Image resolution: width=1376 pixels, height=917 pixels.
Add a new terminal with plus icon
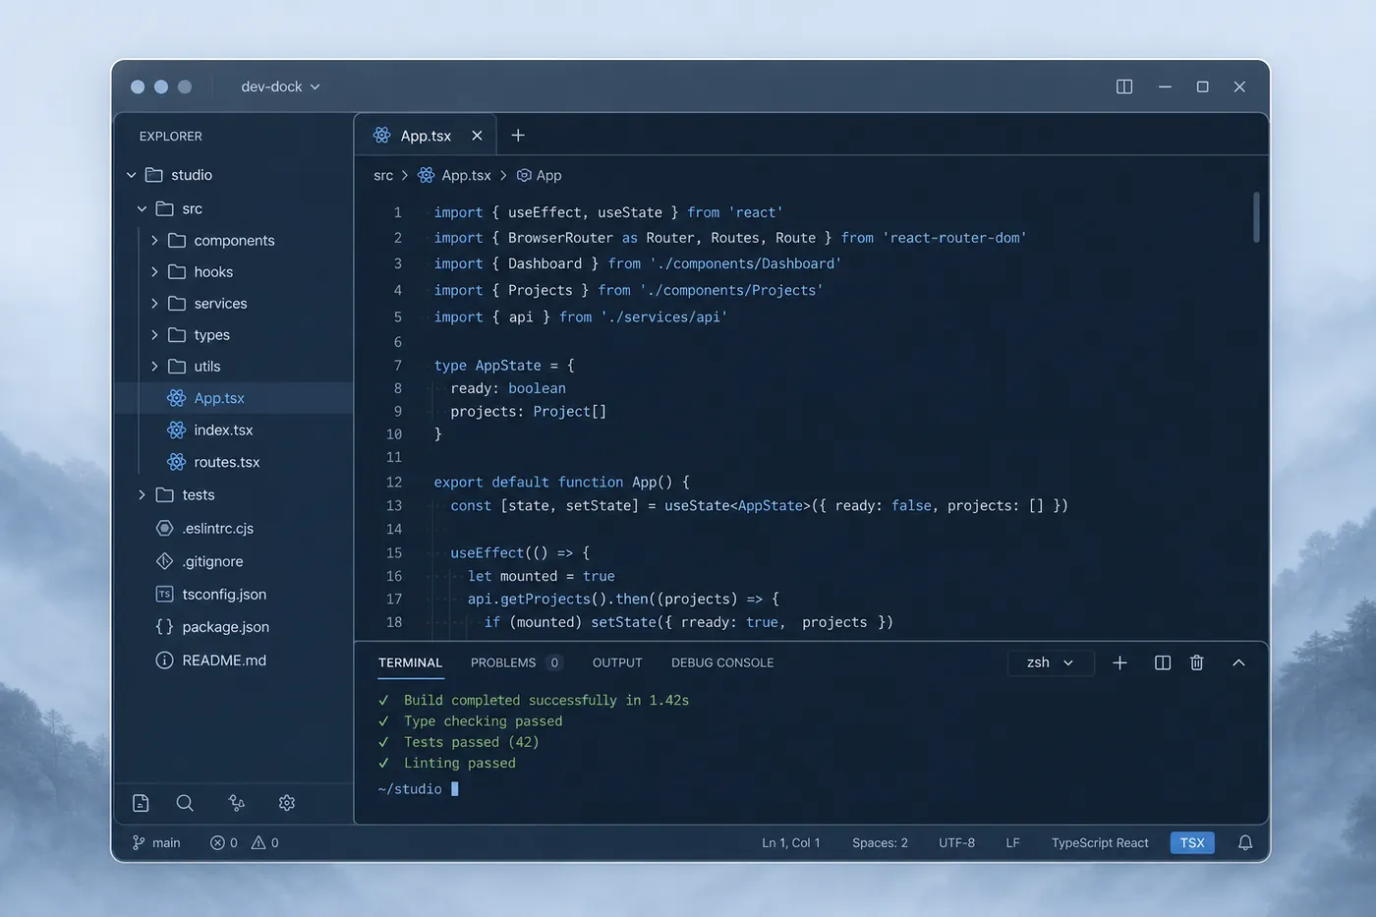click(x=1119, y=662)
